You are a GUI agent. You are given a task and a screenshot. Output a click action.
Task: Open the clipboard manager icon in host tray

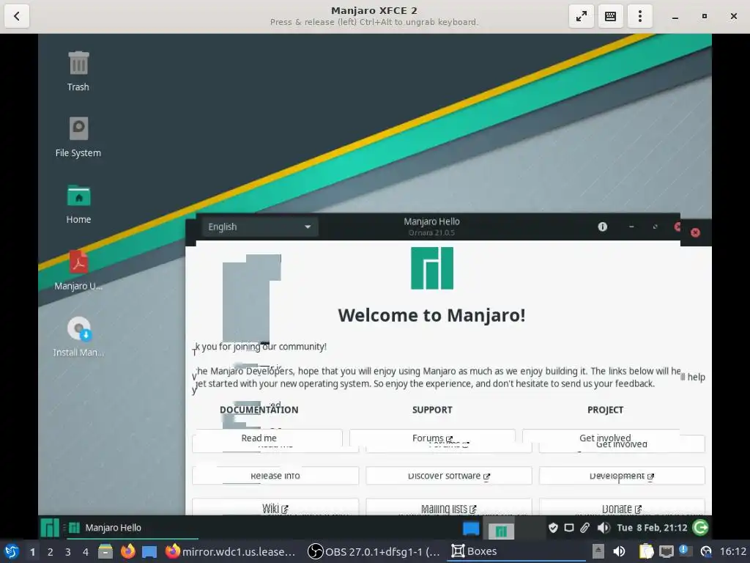[646, 551]
